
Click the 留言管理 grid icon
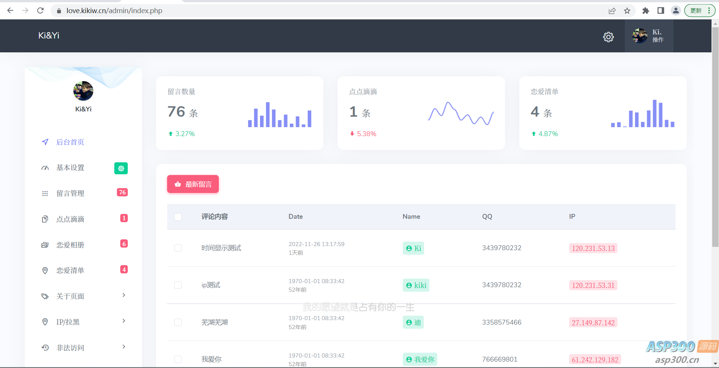45,193
